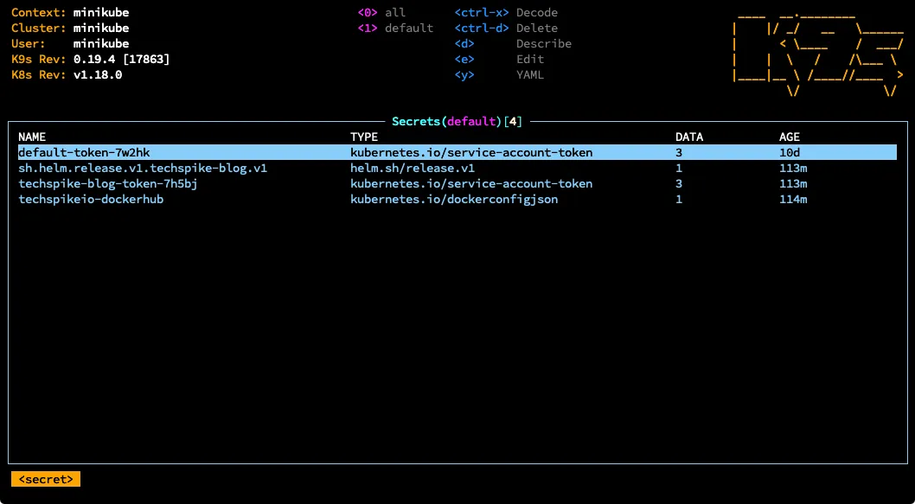
Task: Select the techspikeio-dockerhub secret
Action: (457, 200)
